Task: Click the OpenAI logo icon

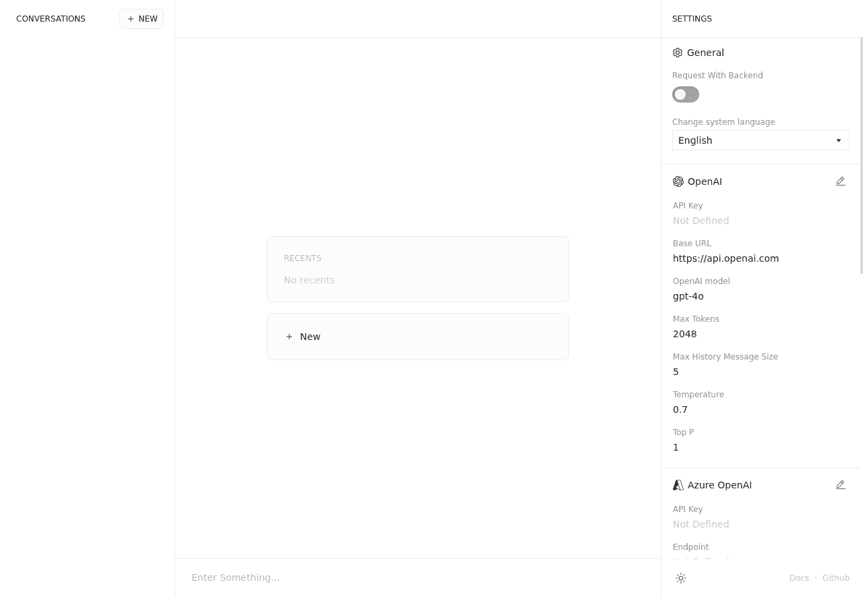Action: pyautogui.click(x=678, y=181)
